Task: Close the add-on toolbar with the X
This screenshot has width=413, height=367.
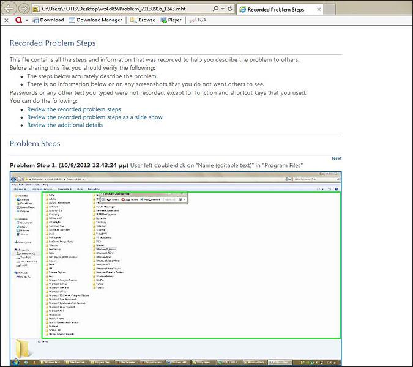Action: pos(6,20)
